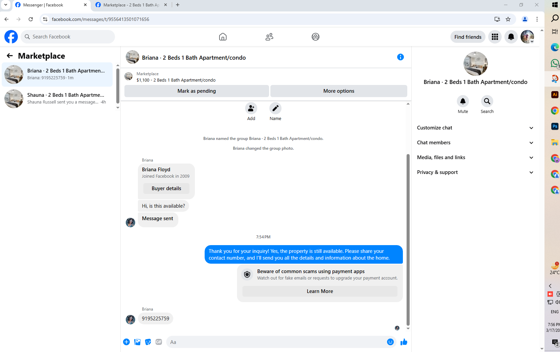Click Learn More about payment scams
This screenshot has height=352, width=560.
point(320,291)
